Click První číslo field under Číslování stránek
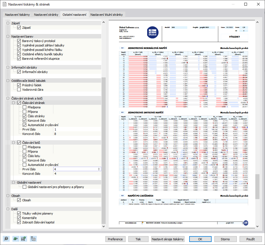The image size is (265, 245). [x=77, y=129]
